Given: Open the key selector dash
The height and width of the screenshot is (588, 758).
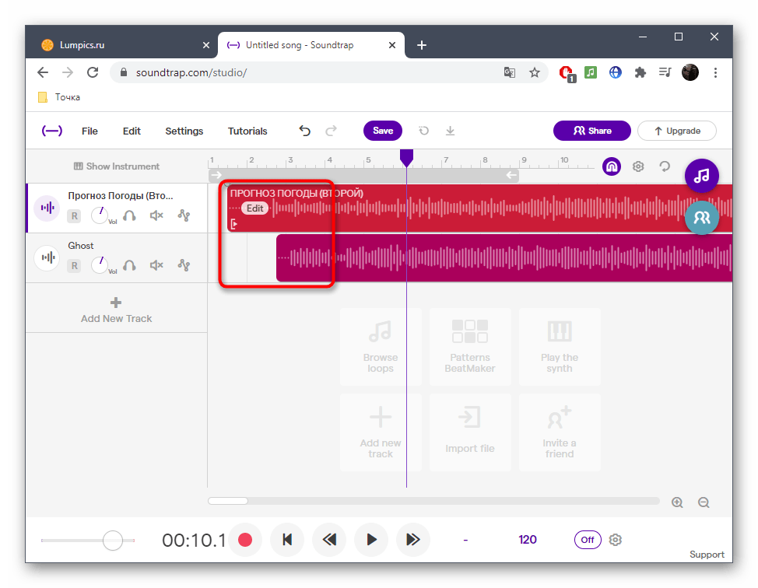Looking at the screenshot, I should (x=465, y=541).
